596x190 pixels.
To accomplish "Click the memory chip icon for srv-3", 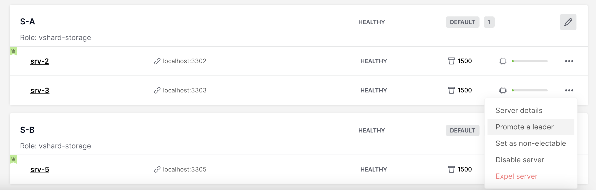I will (x=503, y=90).
